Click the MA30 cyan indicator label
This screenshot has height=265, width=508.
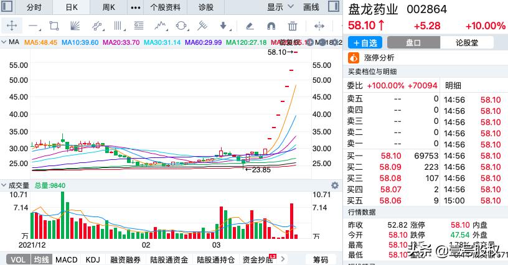162,42
